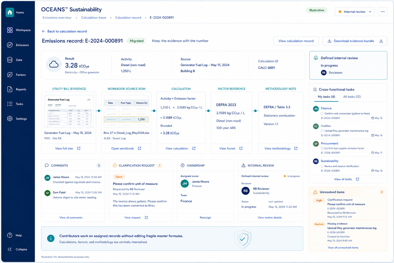Open the Home sidebar icon

coord(10,12)
